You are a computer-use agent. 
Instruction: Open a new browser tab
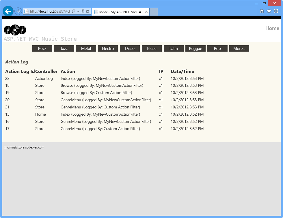coord(153,12)
